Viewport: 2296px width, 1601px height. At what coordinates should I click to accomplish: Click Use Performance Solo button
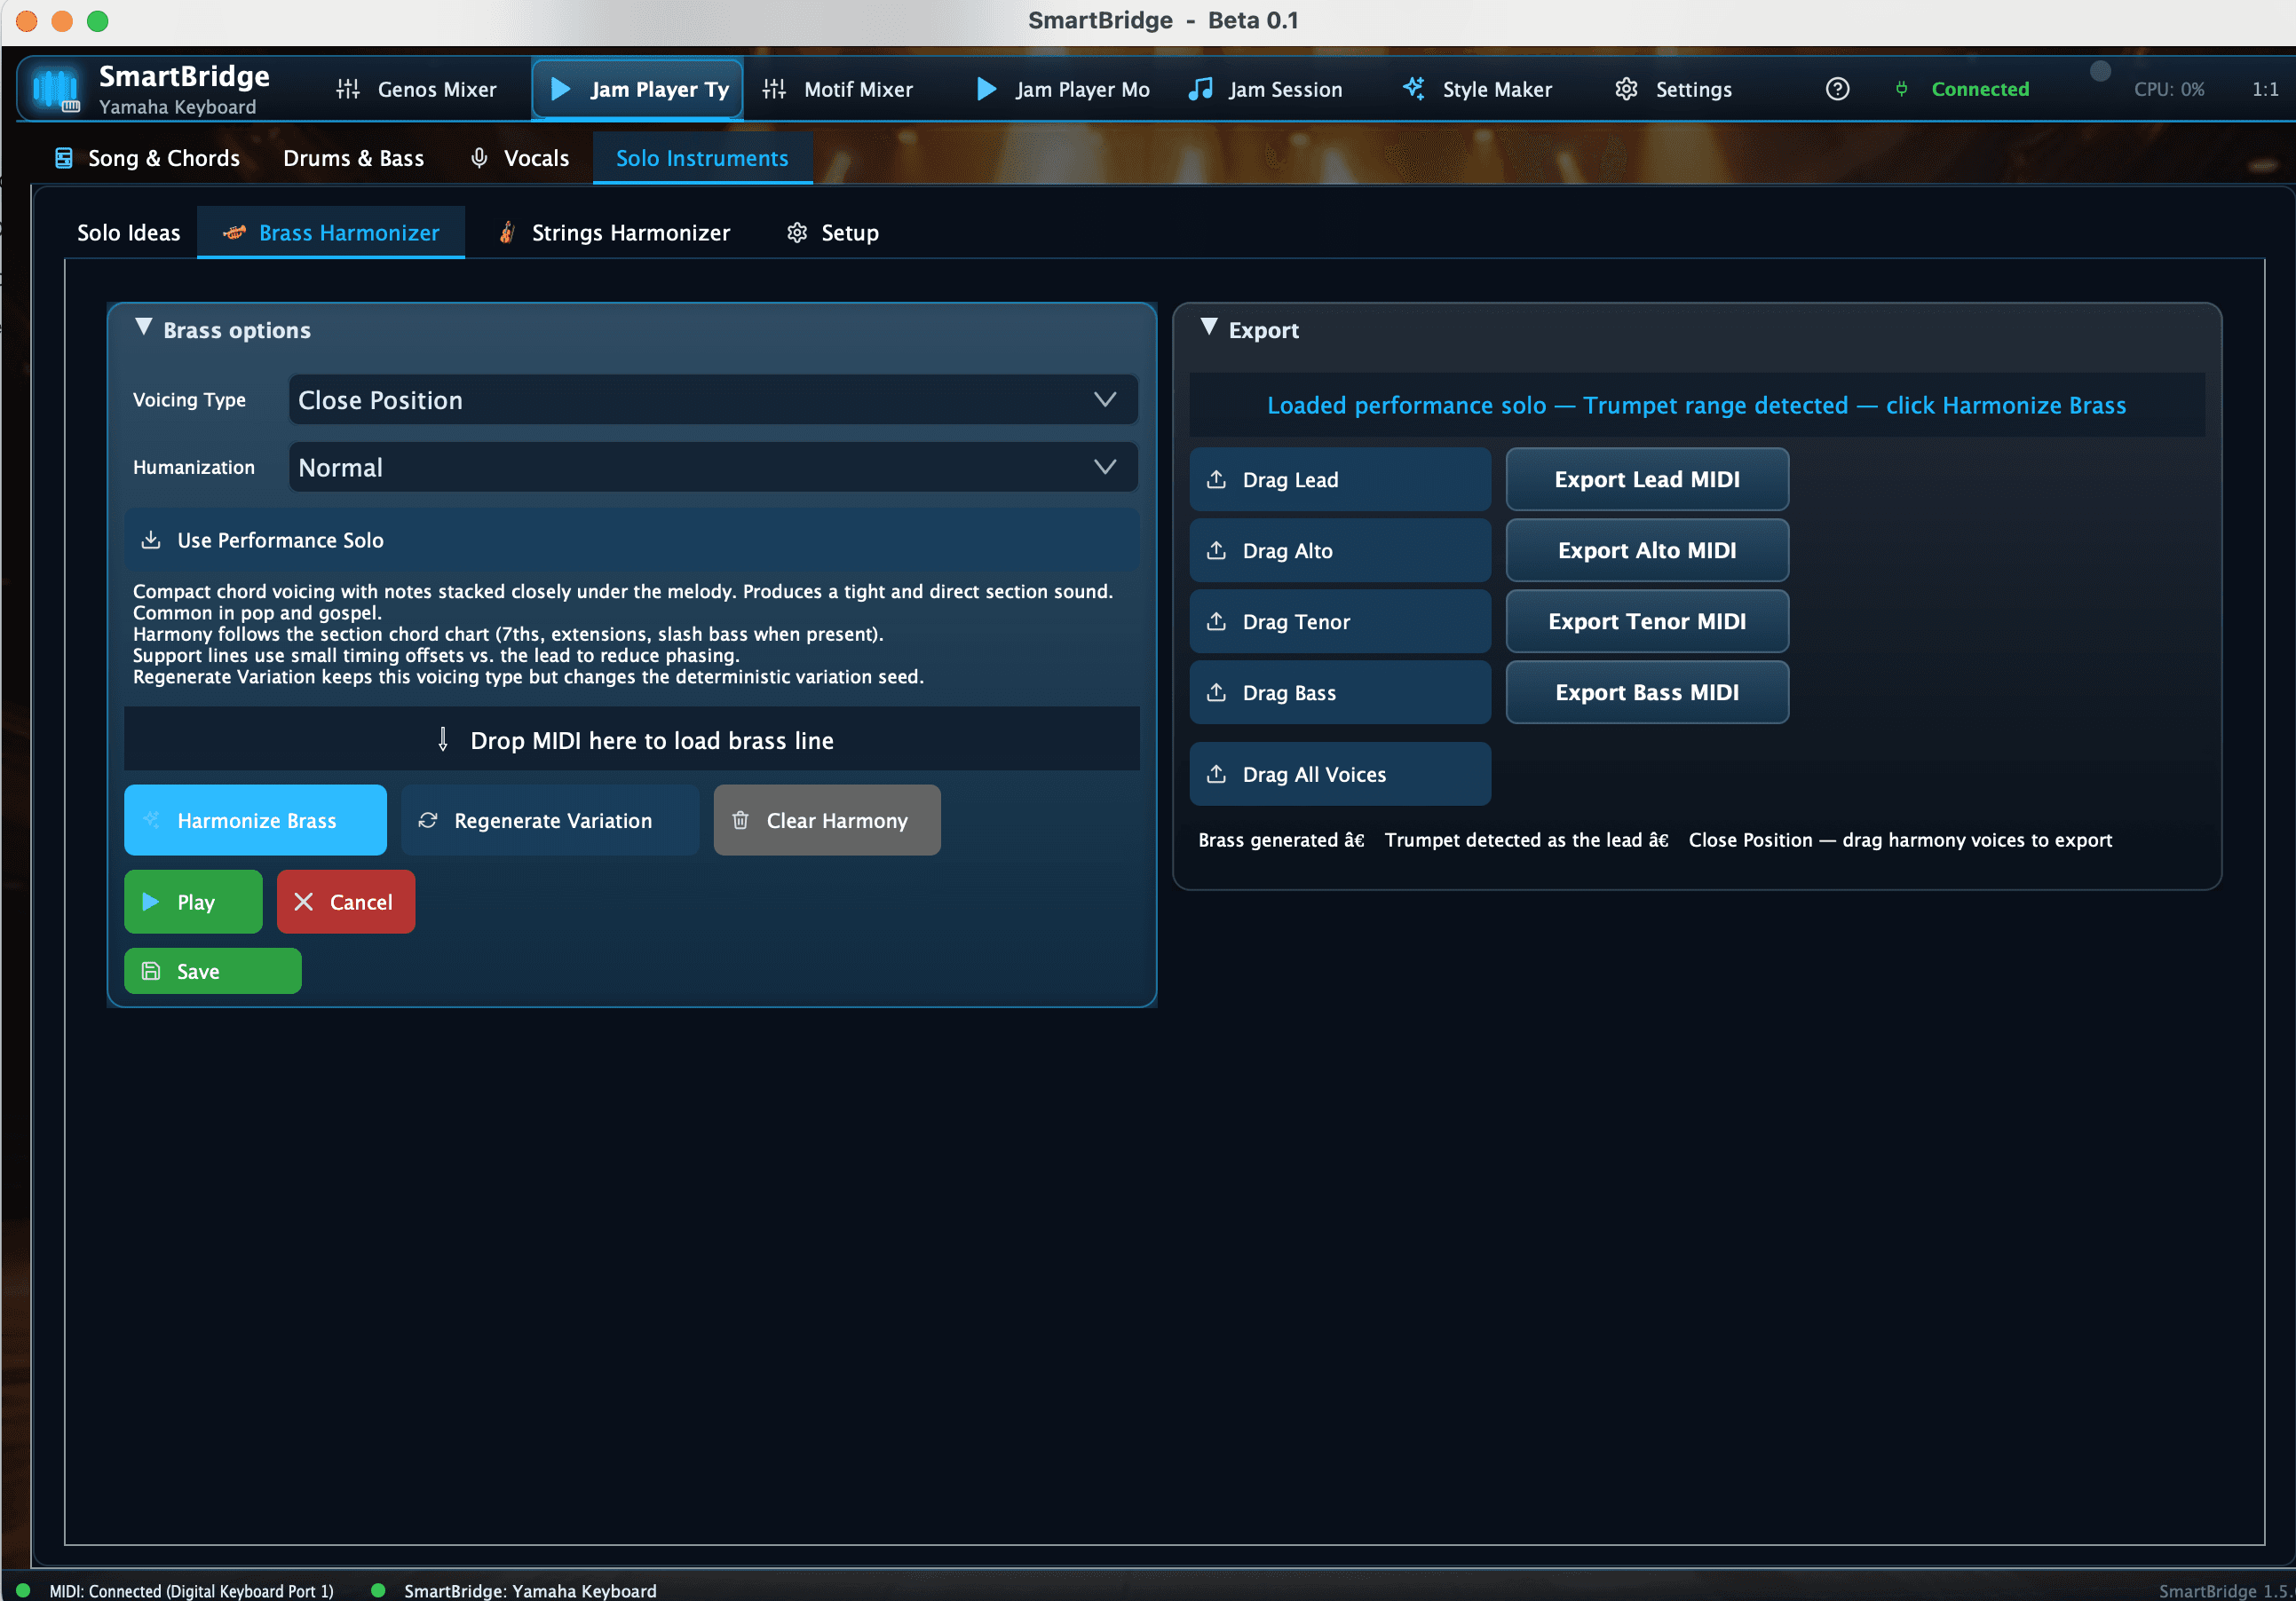[x=632, y=540]
